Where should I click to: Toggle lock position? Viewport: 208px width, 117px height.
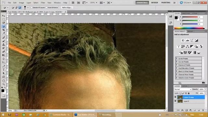point(186,93)
